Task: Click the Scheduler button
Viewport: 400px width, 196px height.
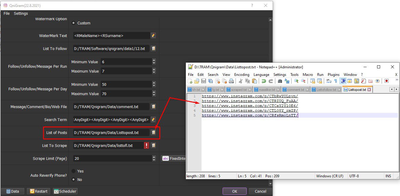Action: 65,191
